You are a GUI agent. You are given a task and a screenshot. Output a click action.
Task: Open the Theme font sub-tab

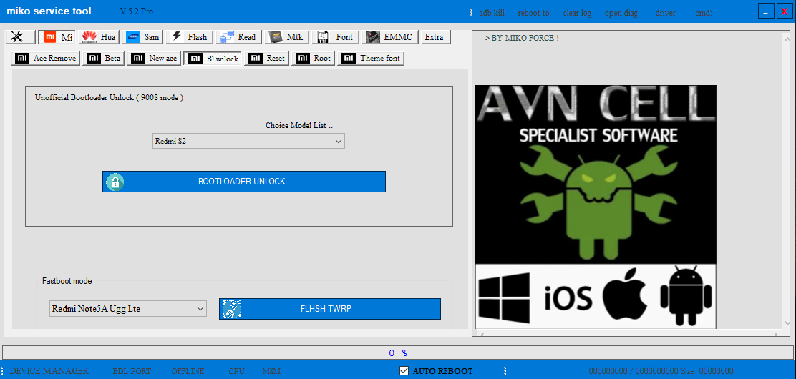click(x=371, y=59)
